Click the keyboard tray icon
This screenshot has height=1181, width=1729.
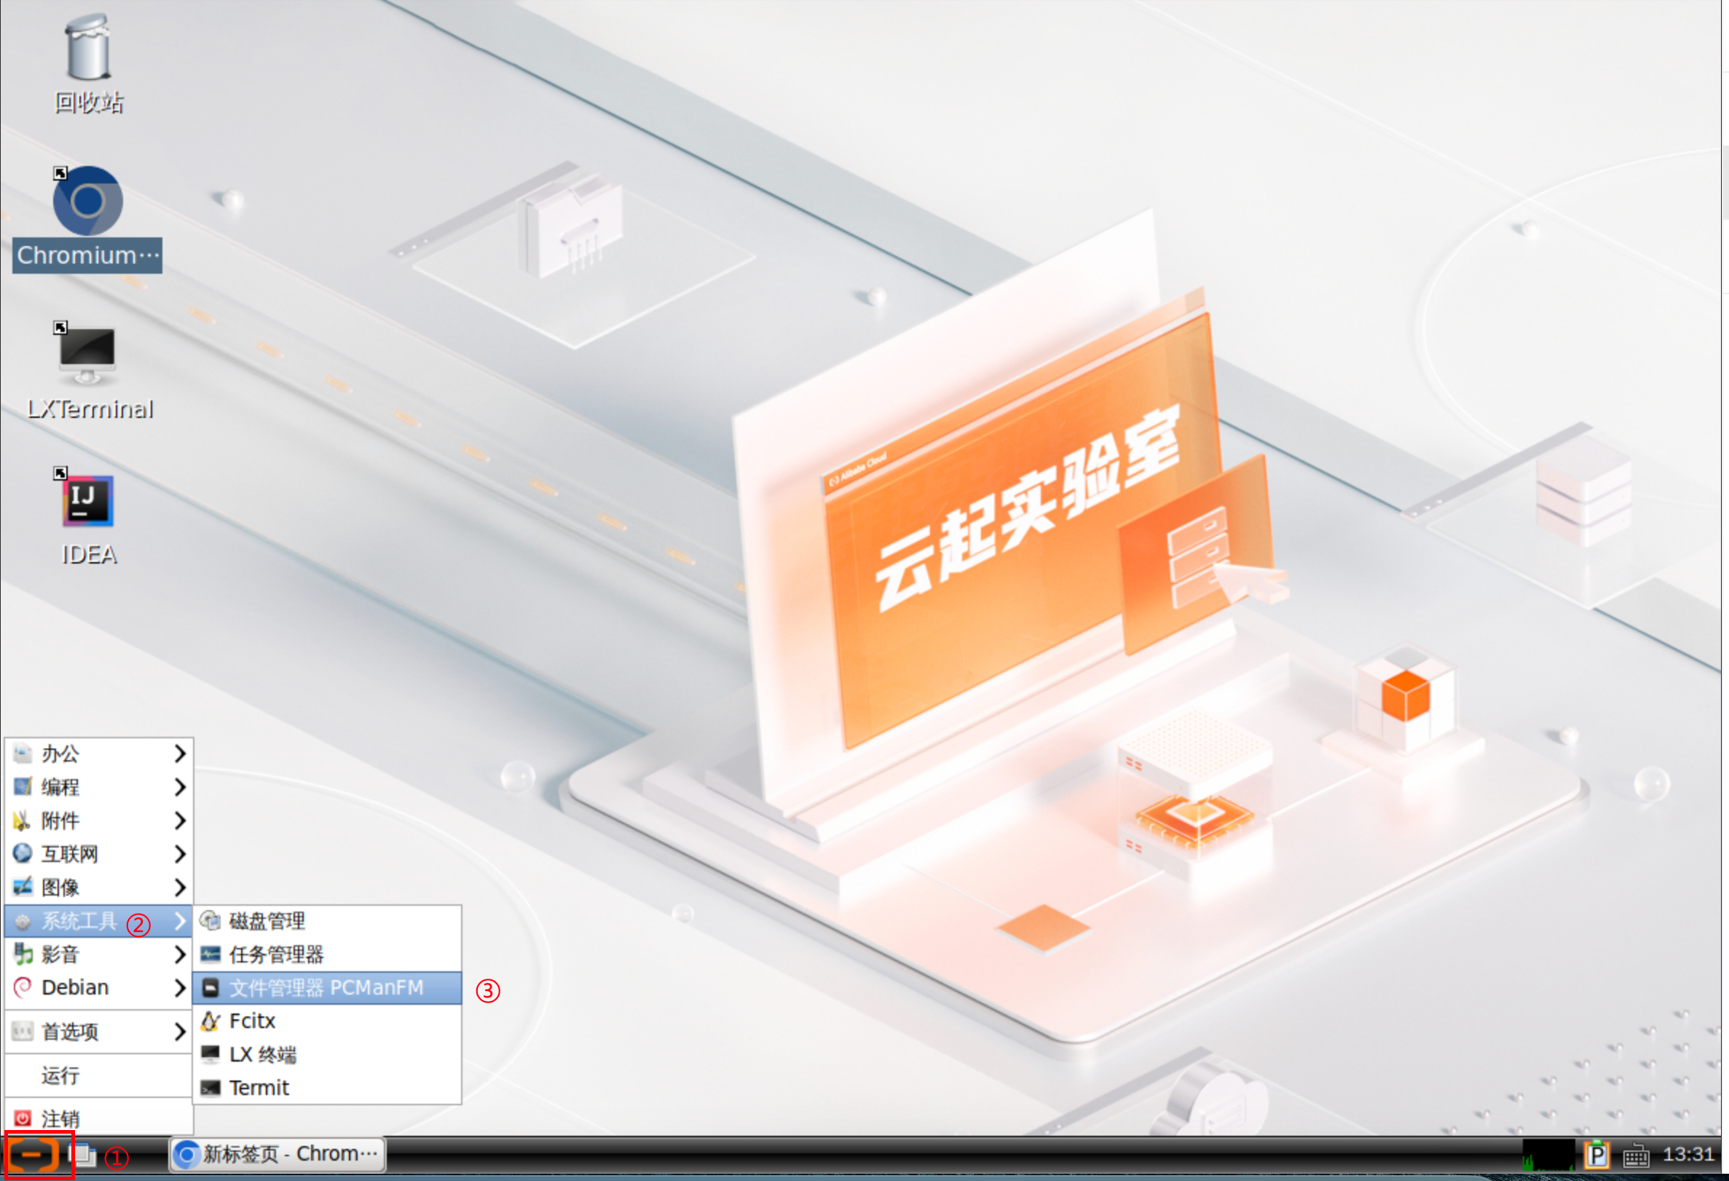click(x=1636, y=1156)
